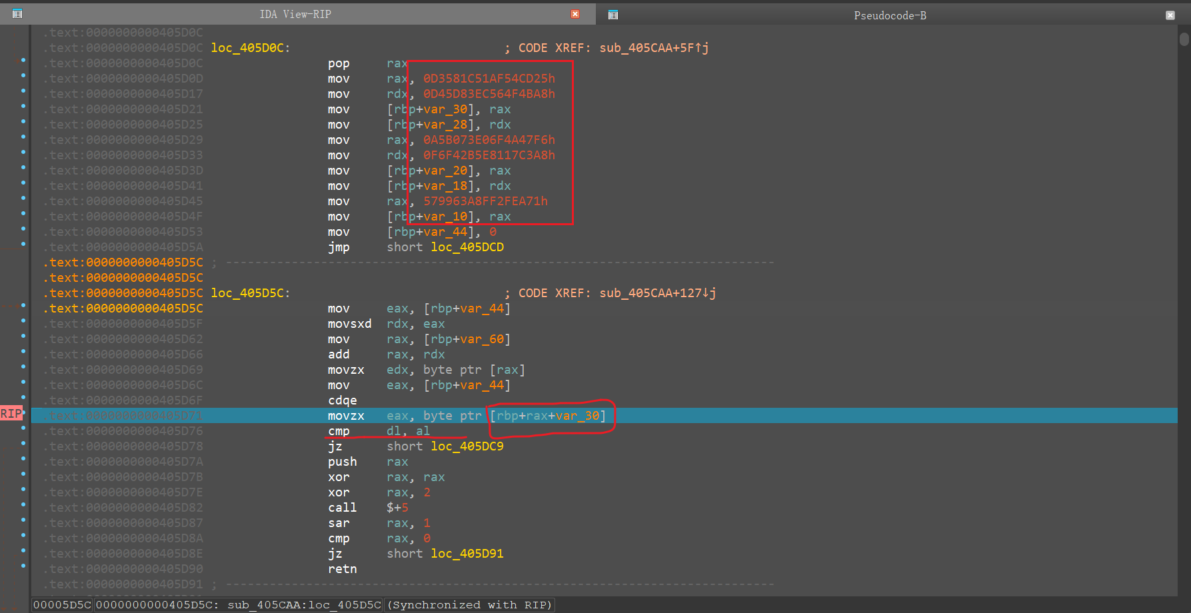Select the xor rax, rax instruction
Image resolution: width=1191 pixels, height=613 pixels.
pos(387,477)
